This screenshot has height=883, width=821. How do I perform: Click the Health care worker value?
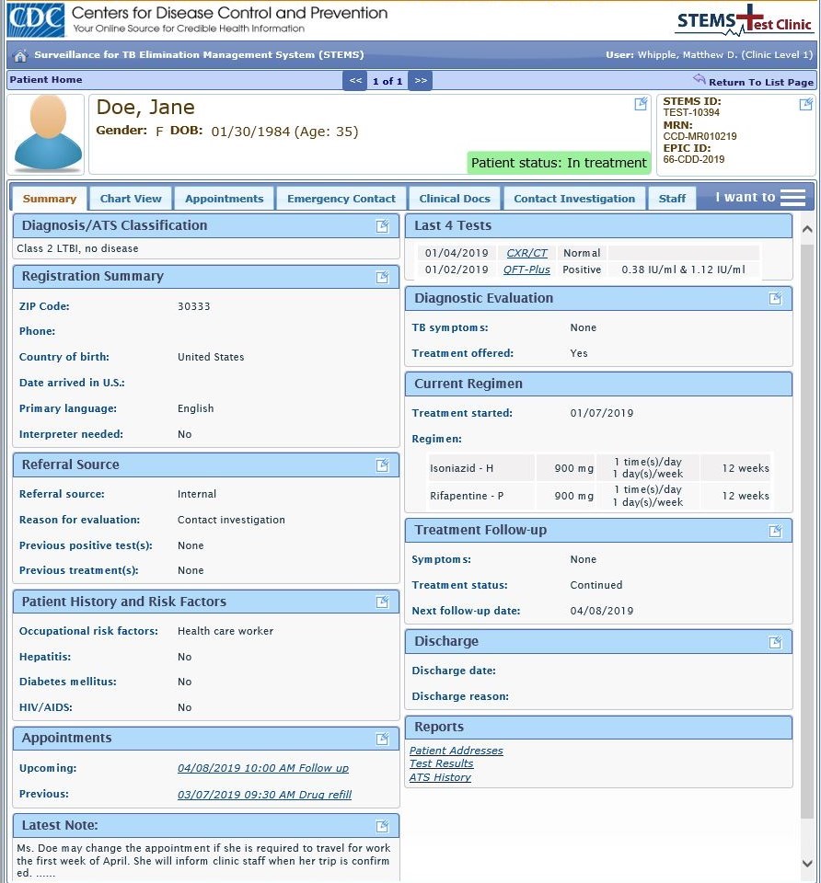[225, 631]
